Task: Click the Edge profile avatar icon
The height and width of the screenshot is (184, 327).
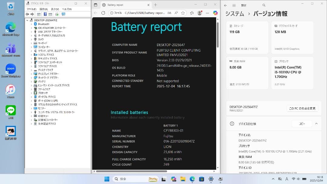Action: 200,13
